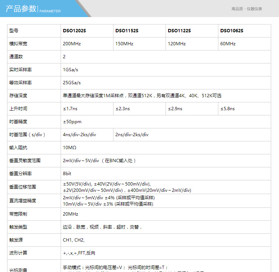Click the 200MHz analog bandwidth cell
Image resolution: width=279 pixels, height=272 pixels.
[x=72, y=44]
